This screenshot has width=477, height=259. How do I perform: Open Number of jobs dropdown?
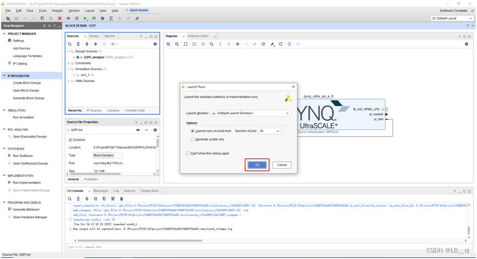270,131
